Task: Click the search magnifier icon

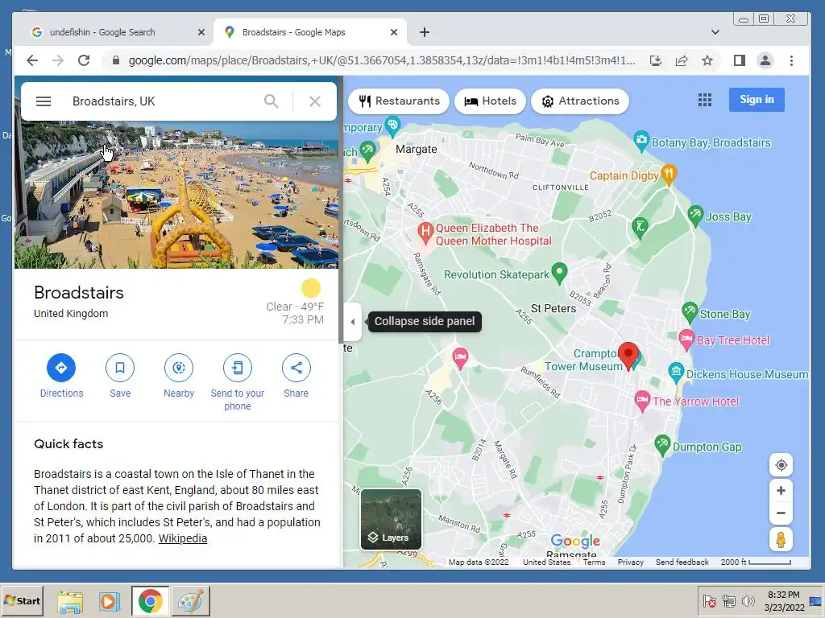Action: pyautogui.click(x=271, y=101)
